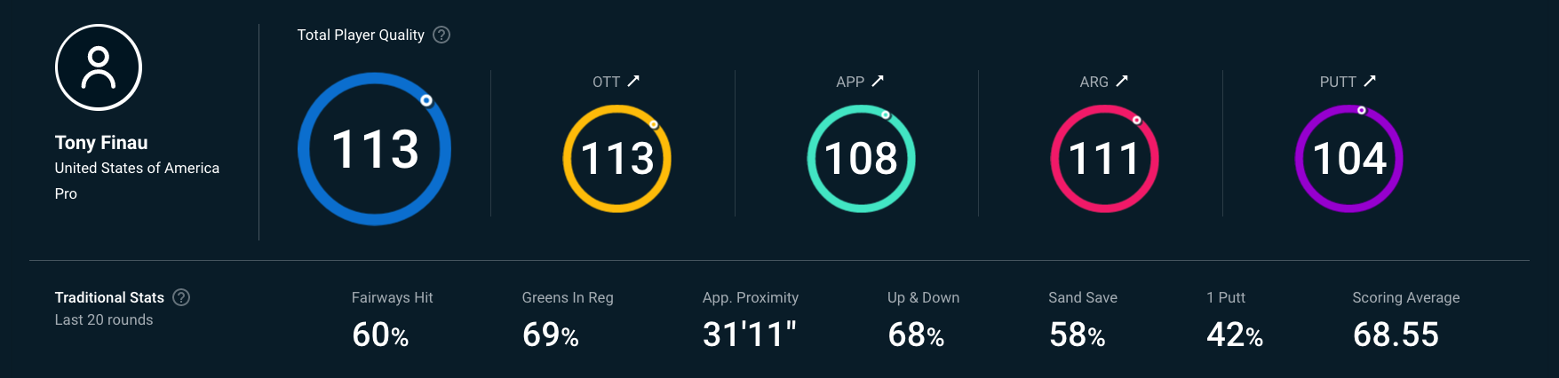Click the arrow icon next to APP
The width and height of the screenshot is (1559, 378).
point(878,81)
